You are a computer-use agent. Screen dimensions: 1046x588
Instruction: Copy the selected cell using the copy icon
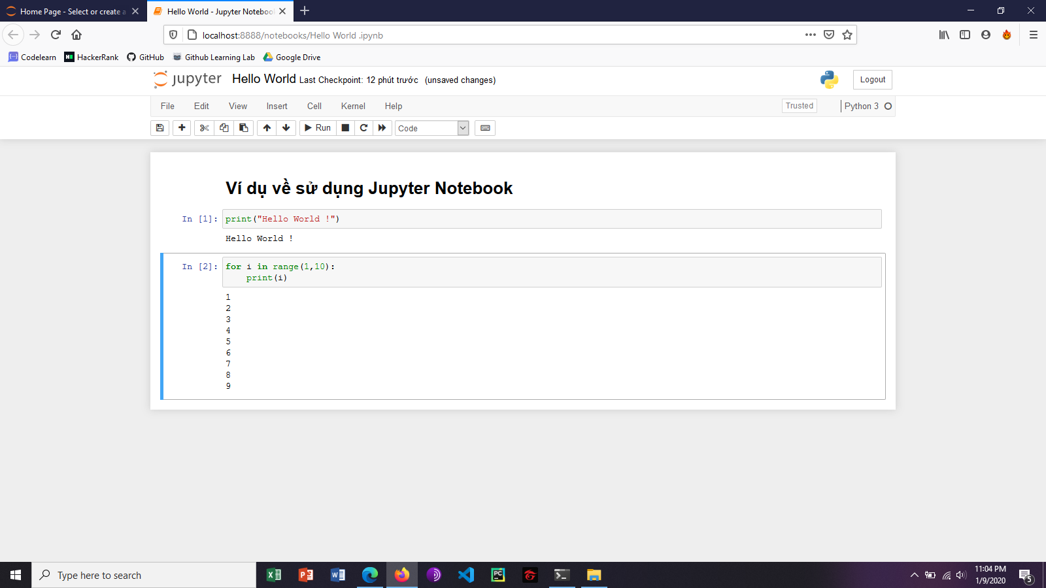[x=224, y=128]
